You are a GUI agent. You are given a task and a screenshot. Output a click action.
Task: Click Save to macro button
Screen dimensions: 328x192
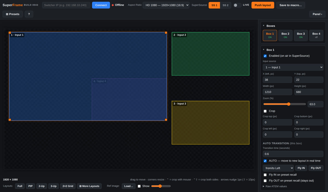(x=291, y=5)
